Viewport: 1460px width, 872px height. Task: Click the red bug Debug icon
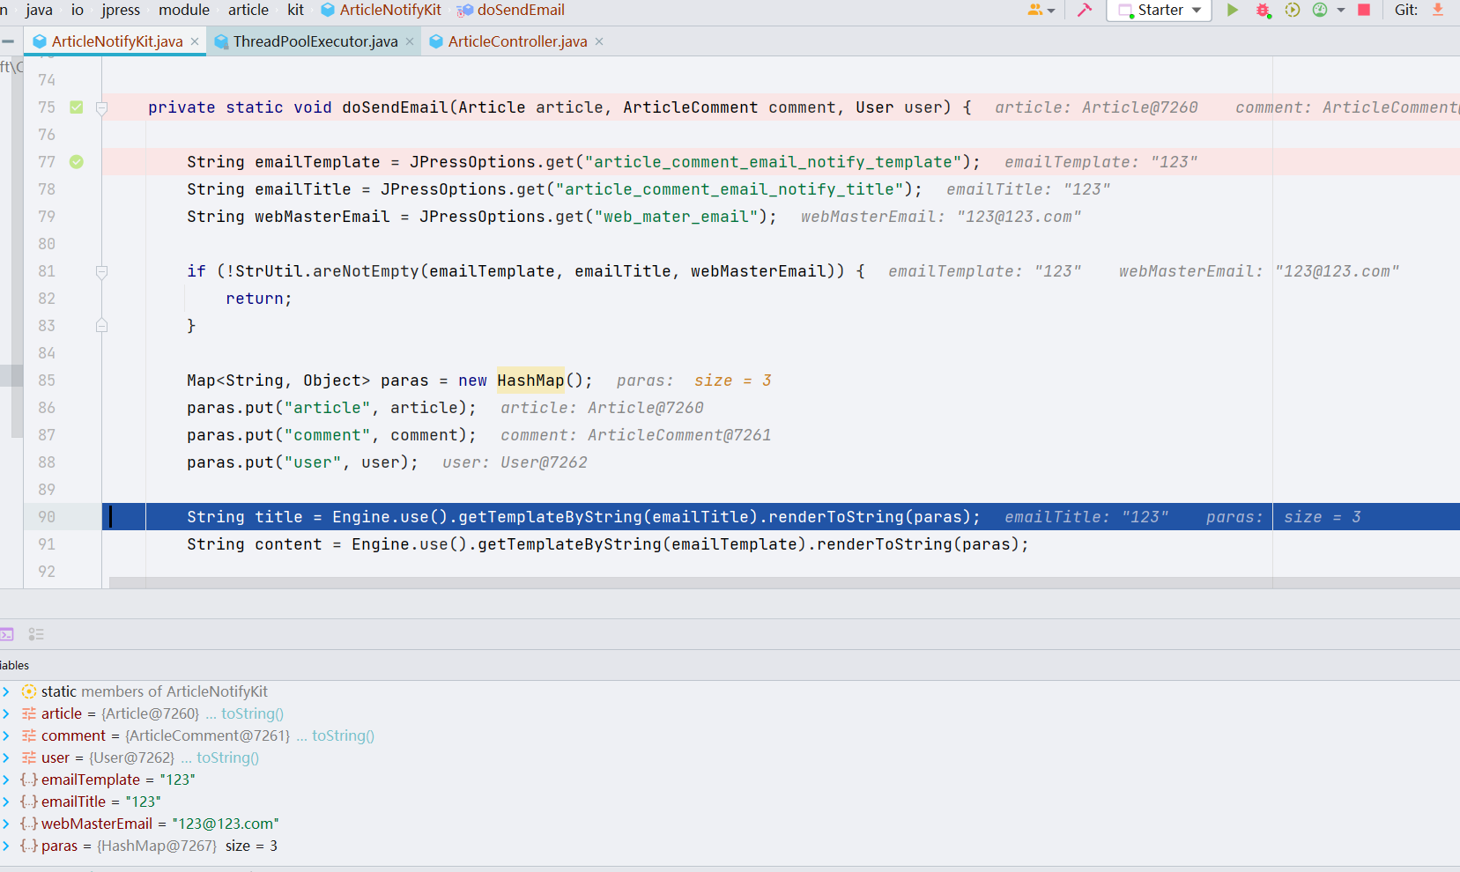click(x=1263, y=11)
